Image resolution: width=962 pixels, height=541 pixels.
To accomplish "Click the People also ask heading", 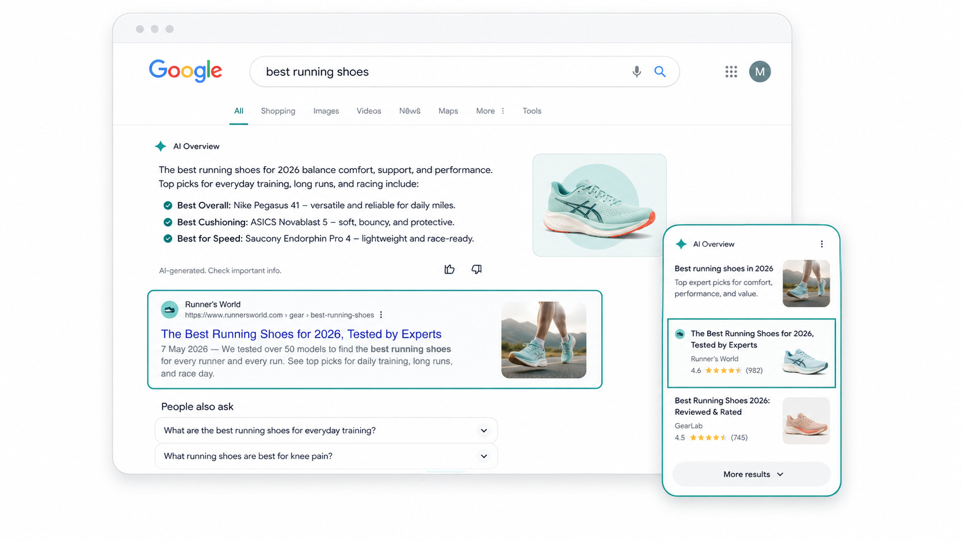I will [197, 406].
